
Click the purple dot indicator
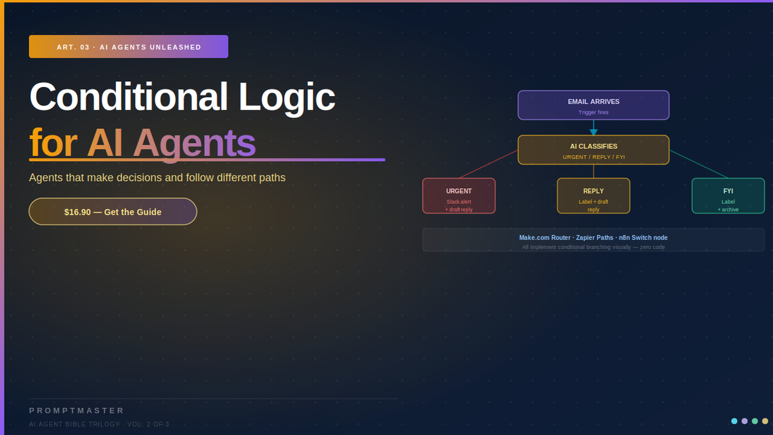tap(745, 421)
